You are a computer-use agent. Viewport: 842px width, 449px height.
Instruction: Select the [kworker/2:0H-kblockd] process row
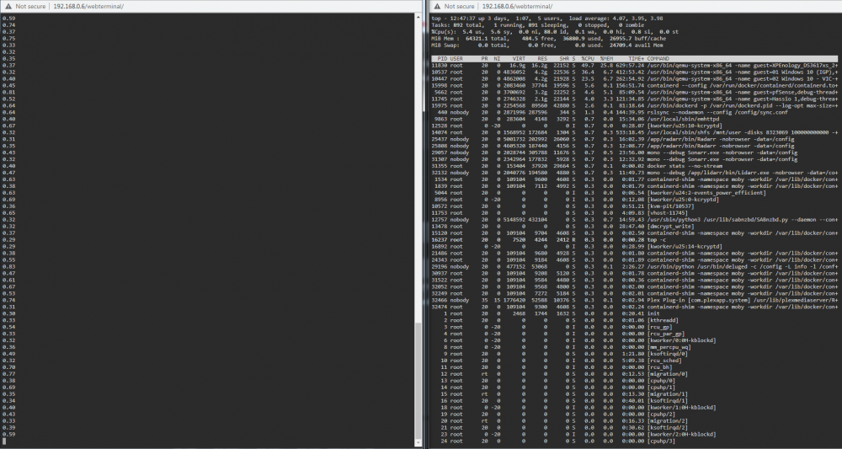tap(634, 435)
